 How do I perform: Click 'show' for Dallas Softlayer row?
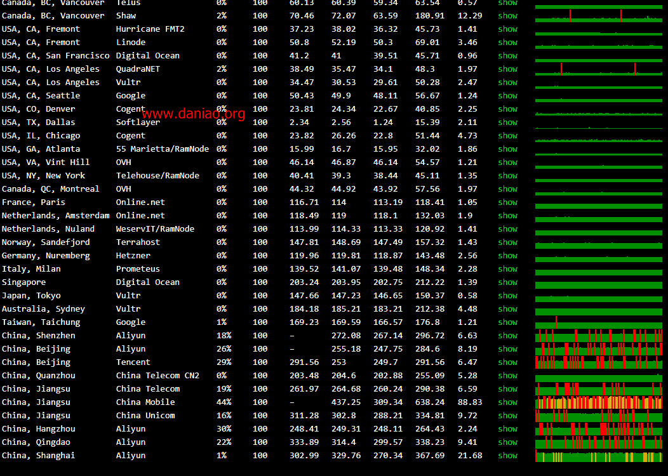pos(508,122)
